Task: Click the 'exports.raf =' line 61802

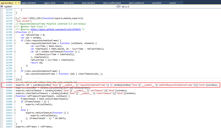Action: (x=117, y=85)
